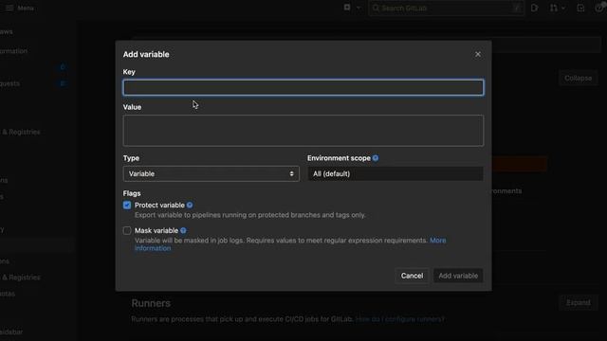Collapse the Variables section
607x341 pixels.
(578, 78)
